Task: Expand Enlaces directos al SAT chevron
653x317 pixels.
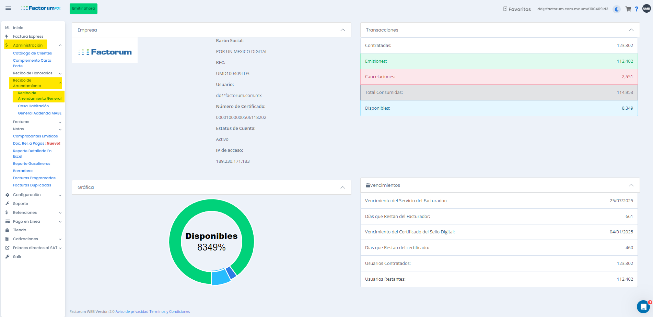Action: click(x=60, y=248)
